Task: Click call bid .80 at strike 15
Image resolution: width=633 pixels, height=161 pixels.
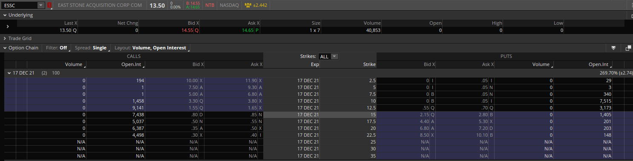Action: pyautogui.click(x=194, y=114)
